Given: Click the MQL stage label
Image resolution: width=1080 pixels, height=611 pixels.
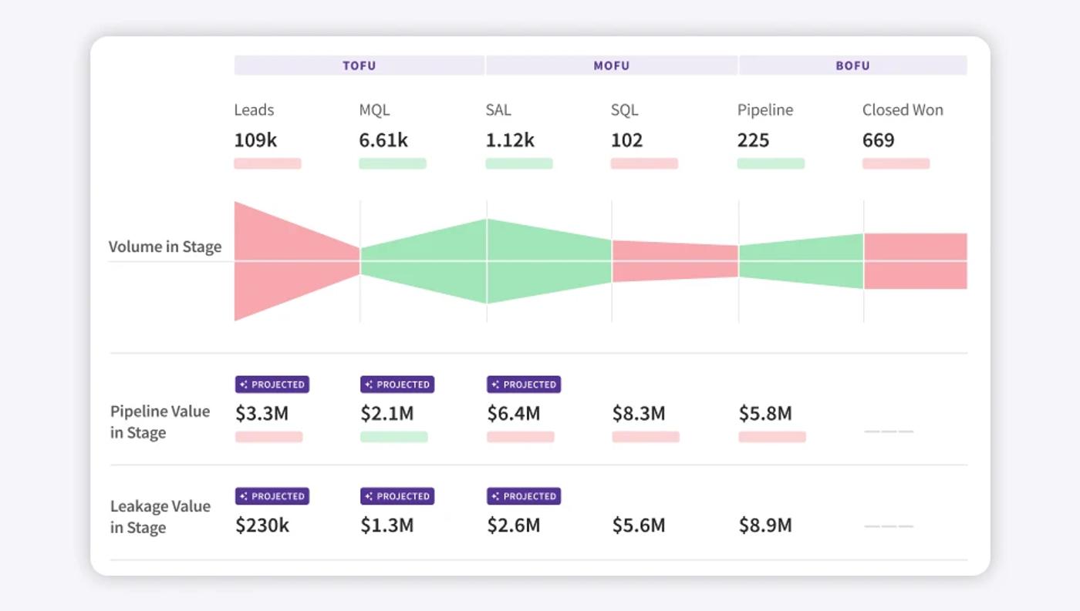Looking at the screenshot, I should tap(375, 110).
